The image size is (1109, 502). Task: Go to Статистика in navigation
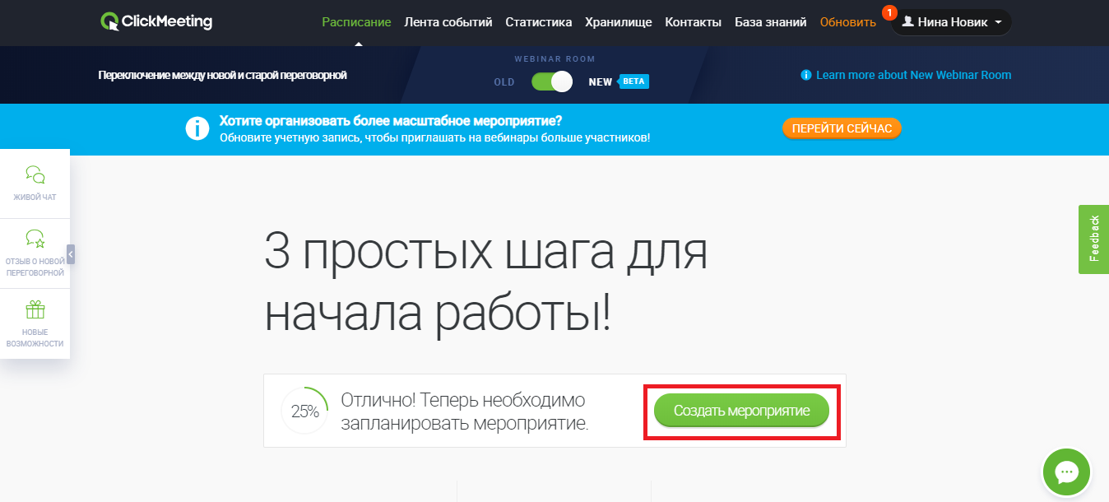tap(538, 22)
